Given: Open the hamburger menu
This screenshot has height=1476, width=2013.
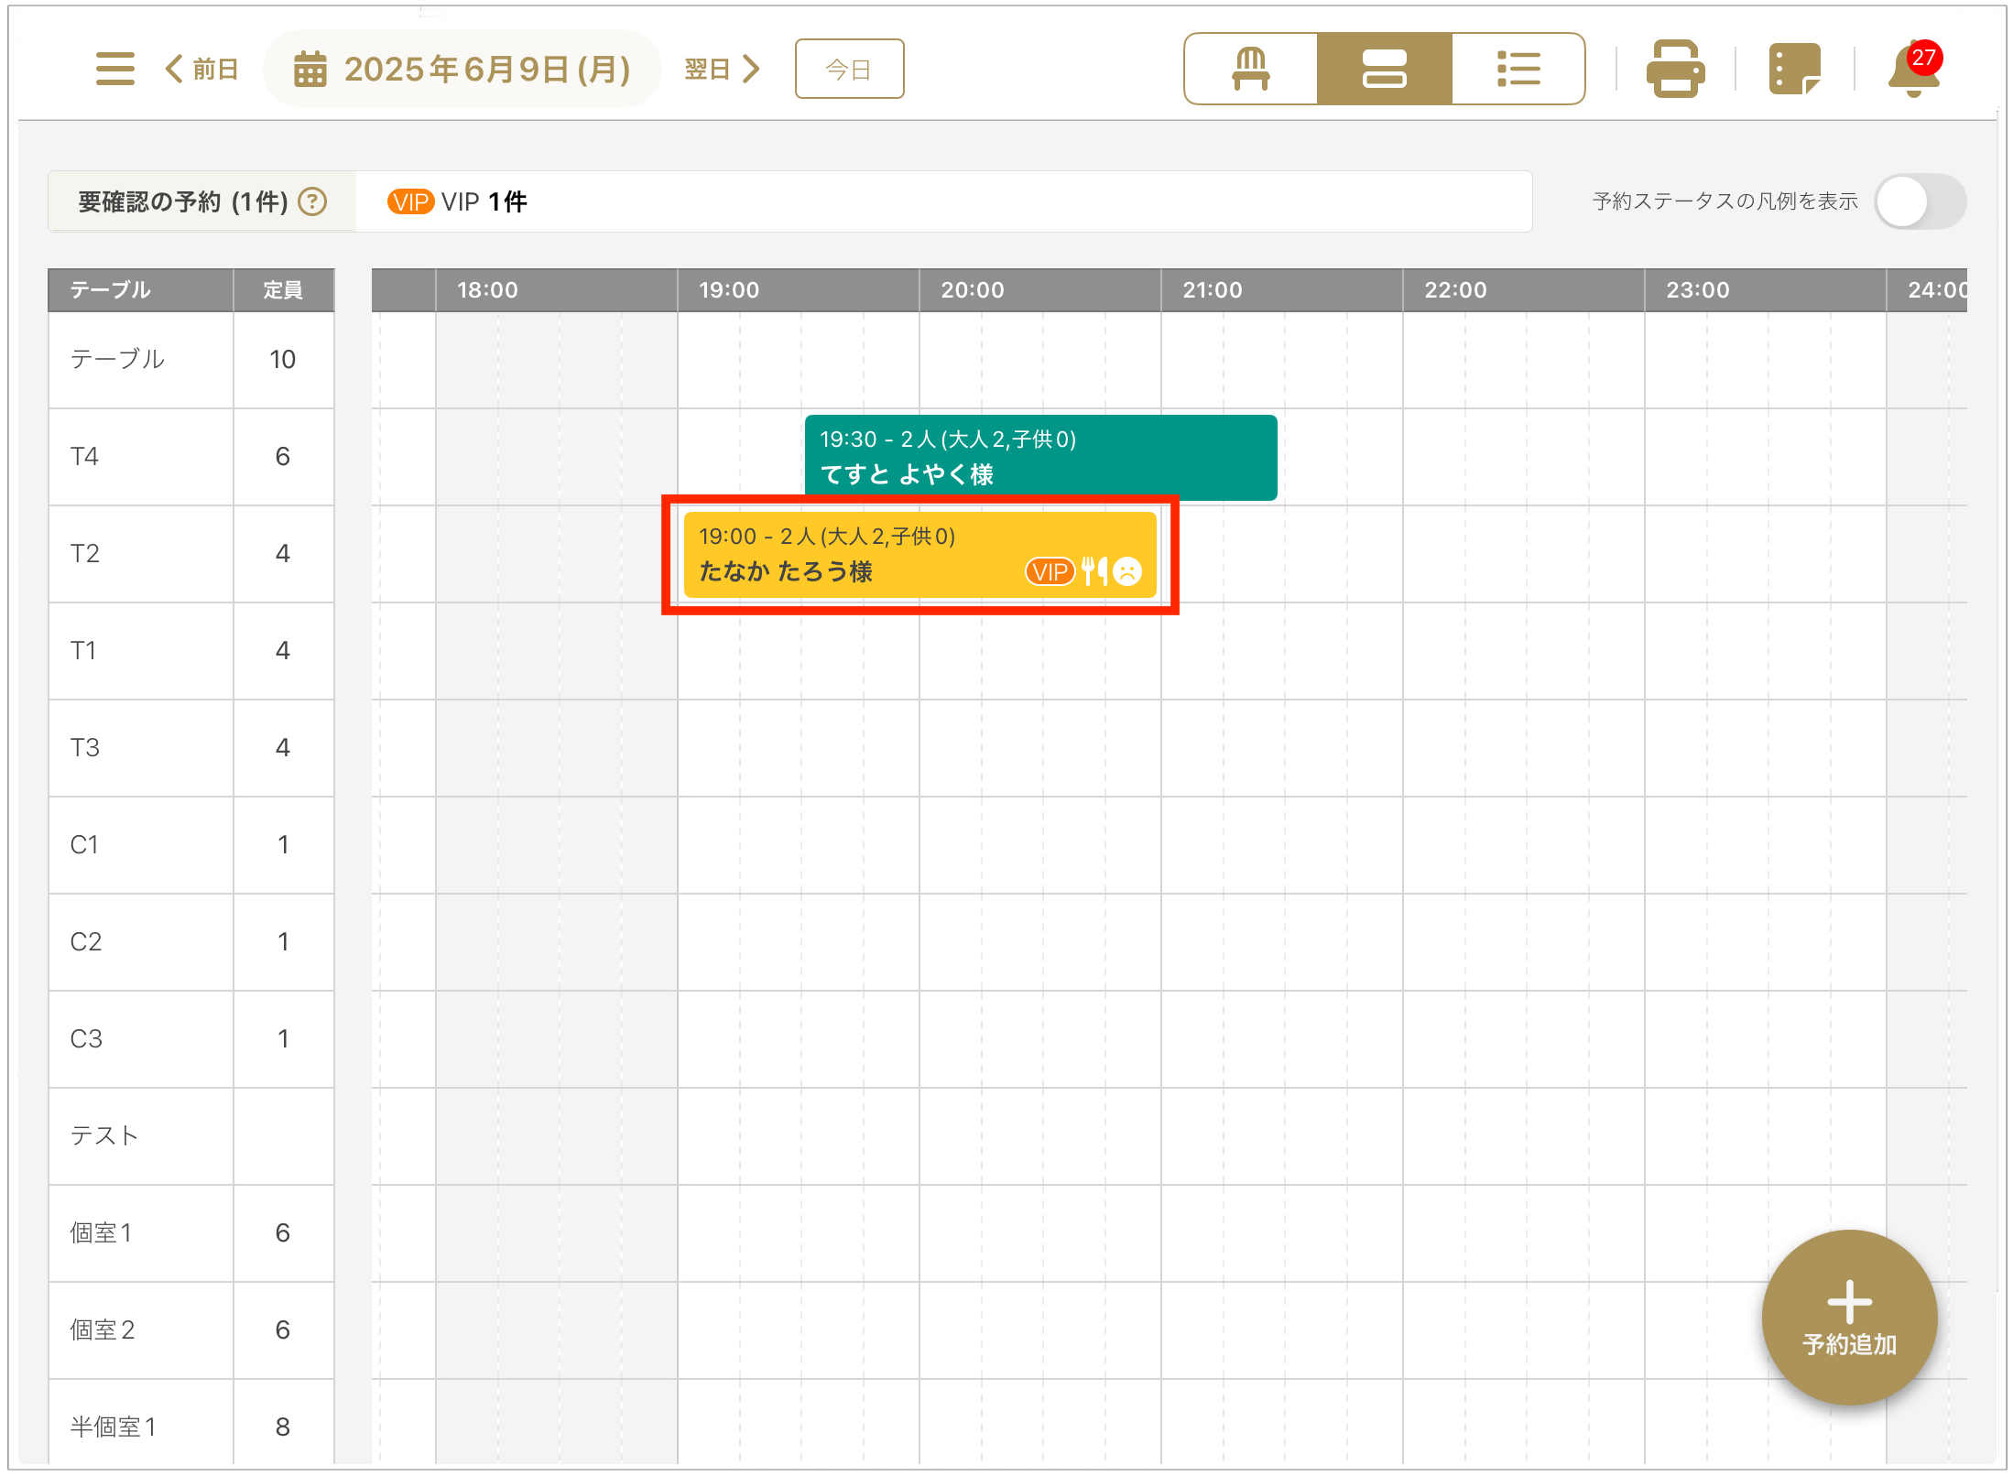Looking at the screenshot, I should [114, 69].
